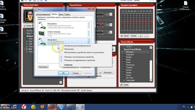
Task: Click the speaker sound taskbar button
Action: [80, 107]
